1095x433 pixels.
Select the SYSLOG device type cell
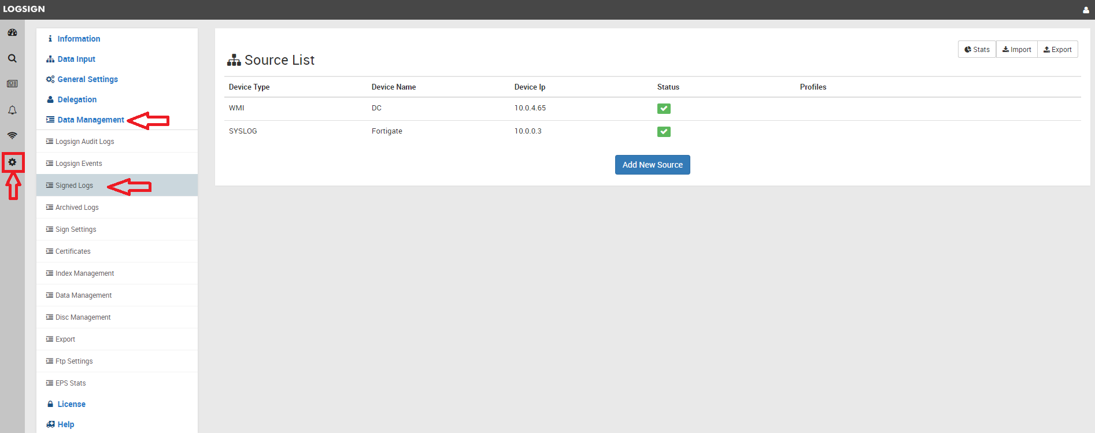[243, 131]
